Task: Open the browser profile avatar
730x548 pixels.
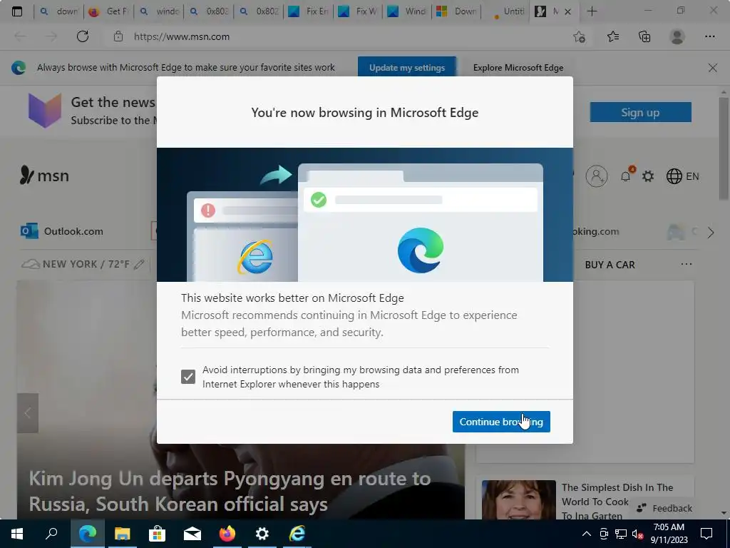Action: click(x=677, y=36)
